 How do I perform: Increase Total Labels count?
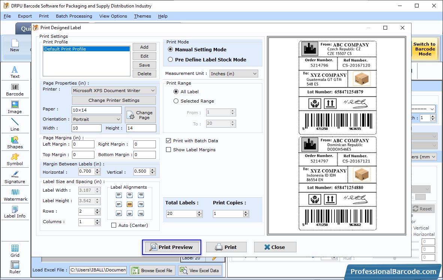click(x=199, y=212)
